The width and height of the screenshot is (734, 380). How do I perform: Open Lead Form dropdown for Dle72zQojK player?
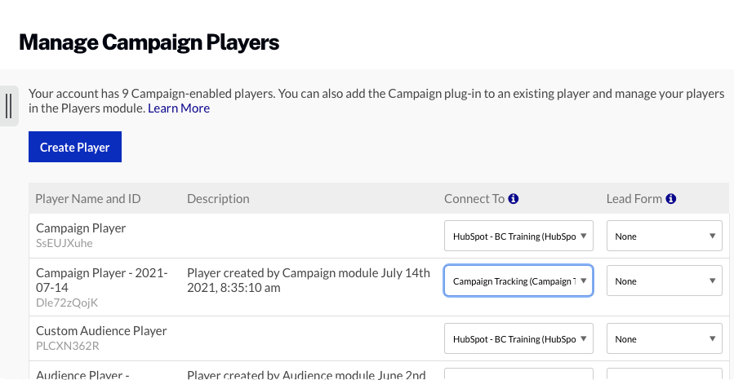tap(664, 281)
